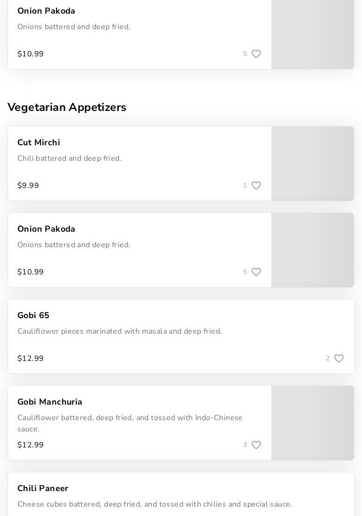Favorite Cut Mirchi with its heart icon

click(x=256, y=186)
